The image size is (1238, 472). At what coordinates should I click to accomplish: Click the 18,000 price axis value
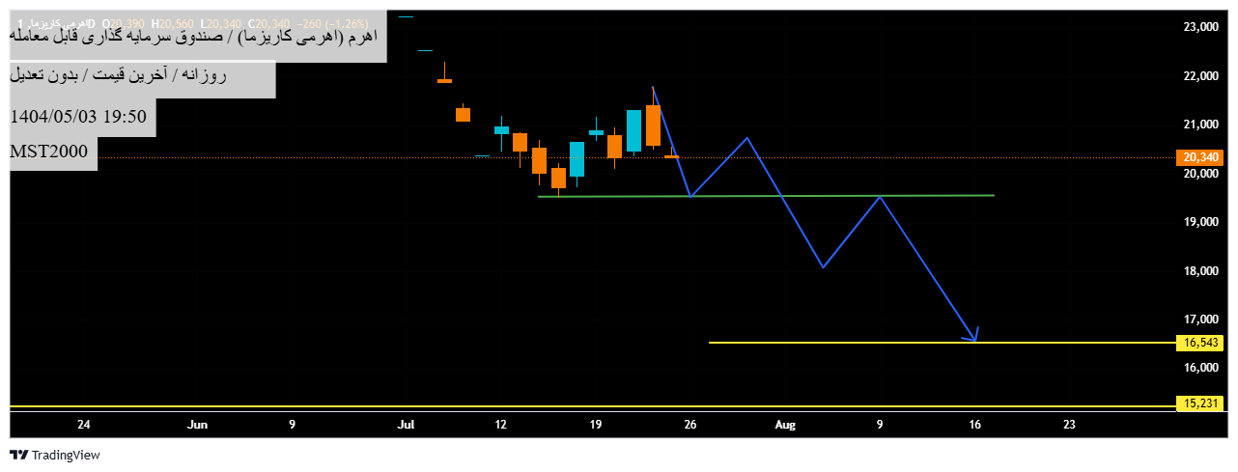tap(1200, 271)
